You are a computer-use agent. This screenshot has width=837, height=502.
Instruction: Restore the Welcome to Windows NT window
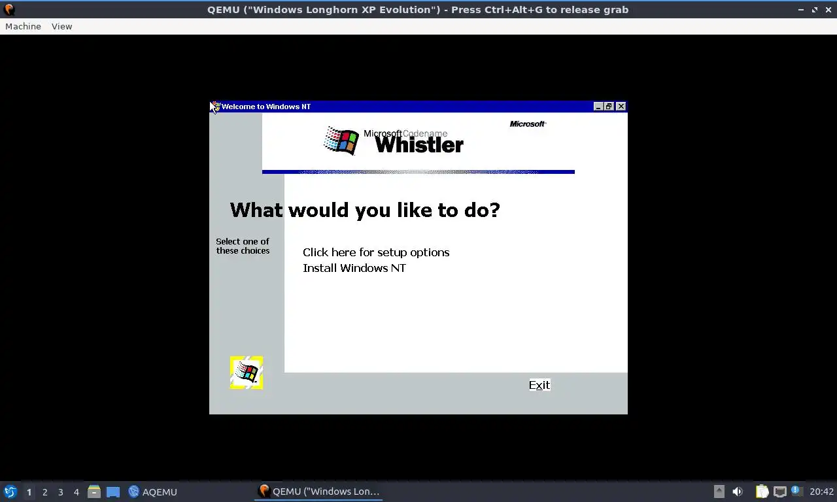point(609,107)
